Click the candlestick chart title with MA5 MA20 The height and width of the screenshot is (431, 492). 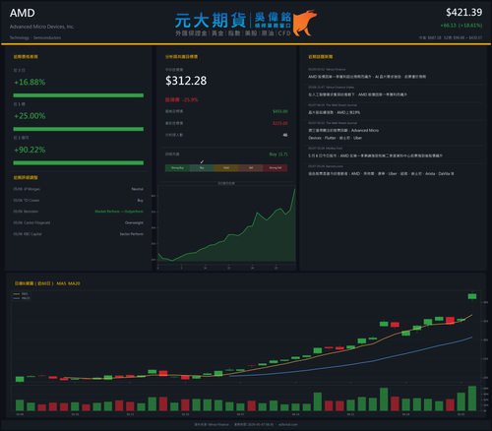tap(47, 283)
